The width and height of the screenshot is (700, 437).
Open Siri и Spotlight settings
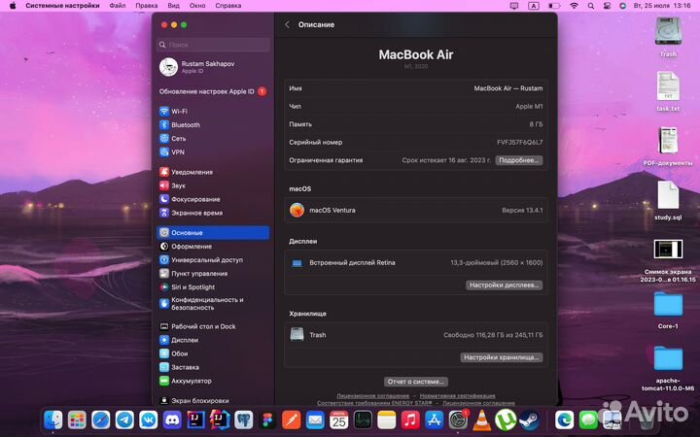187,287
